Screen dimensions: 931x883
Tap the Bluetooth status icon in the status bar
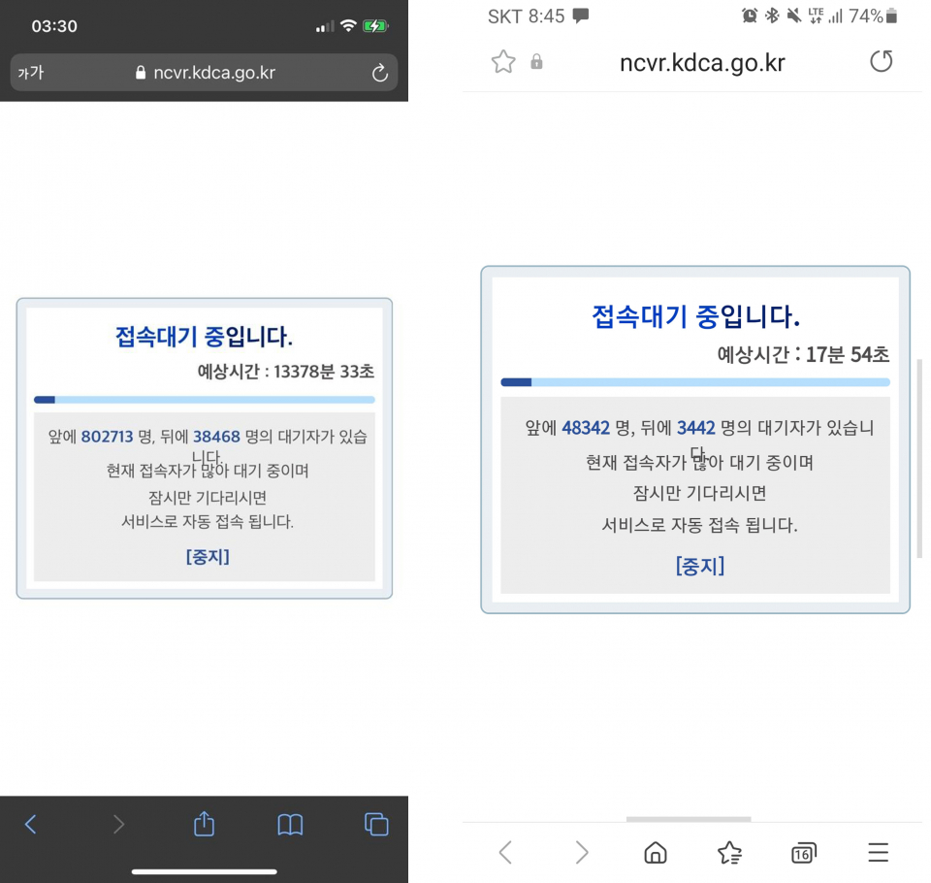click(x=771, y=16)
